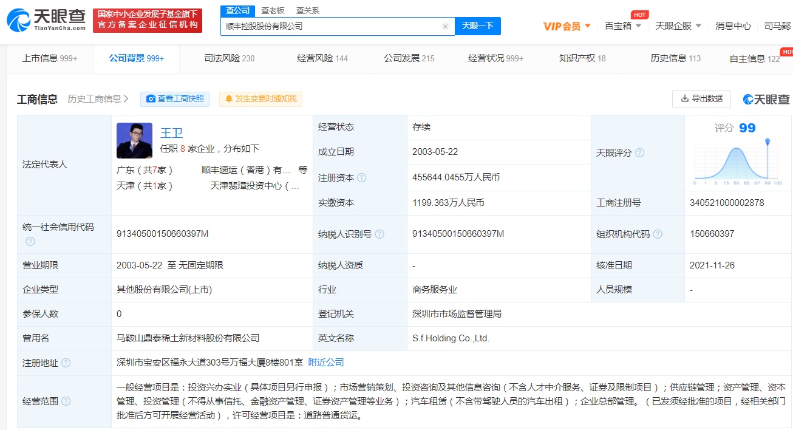The width and height of the screenshot is (793, 430).
Task: Click 发生变更时通知我 bell button
Action: click(x=261, y=99)
